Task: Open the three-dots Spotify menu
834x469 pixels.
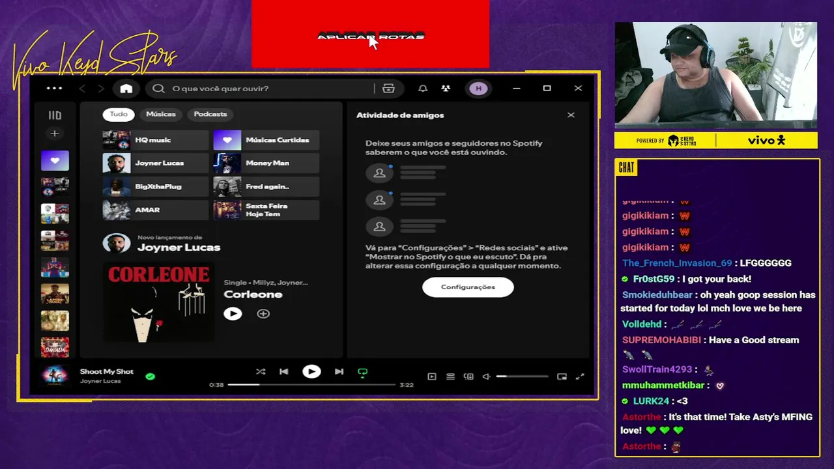Action: click(55, 89)
